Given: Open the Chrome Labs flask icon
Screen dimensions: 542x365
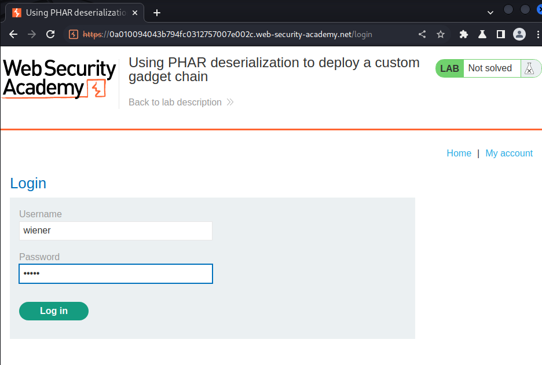Looking at the screenshot, I should pos(482,34).
